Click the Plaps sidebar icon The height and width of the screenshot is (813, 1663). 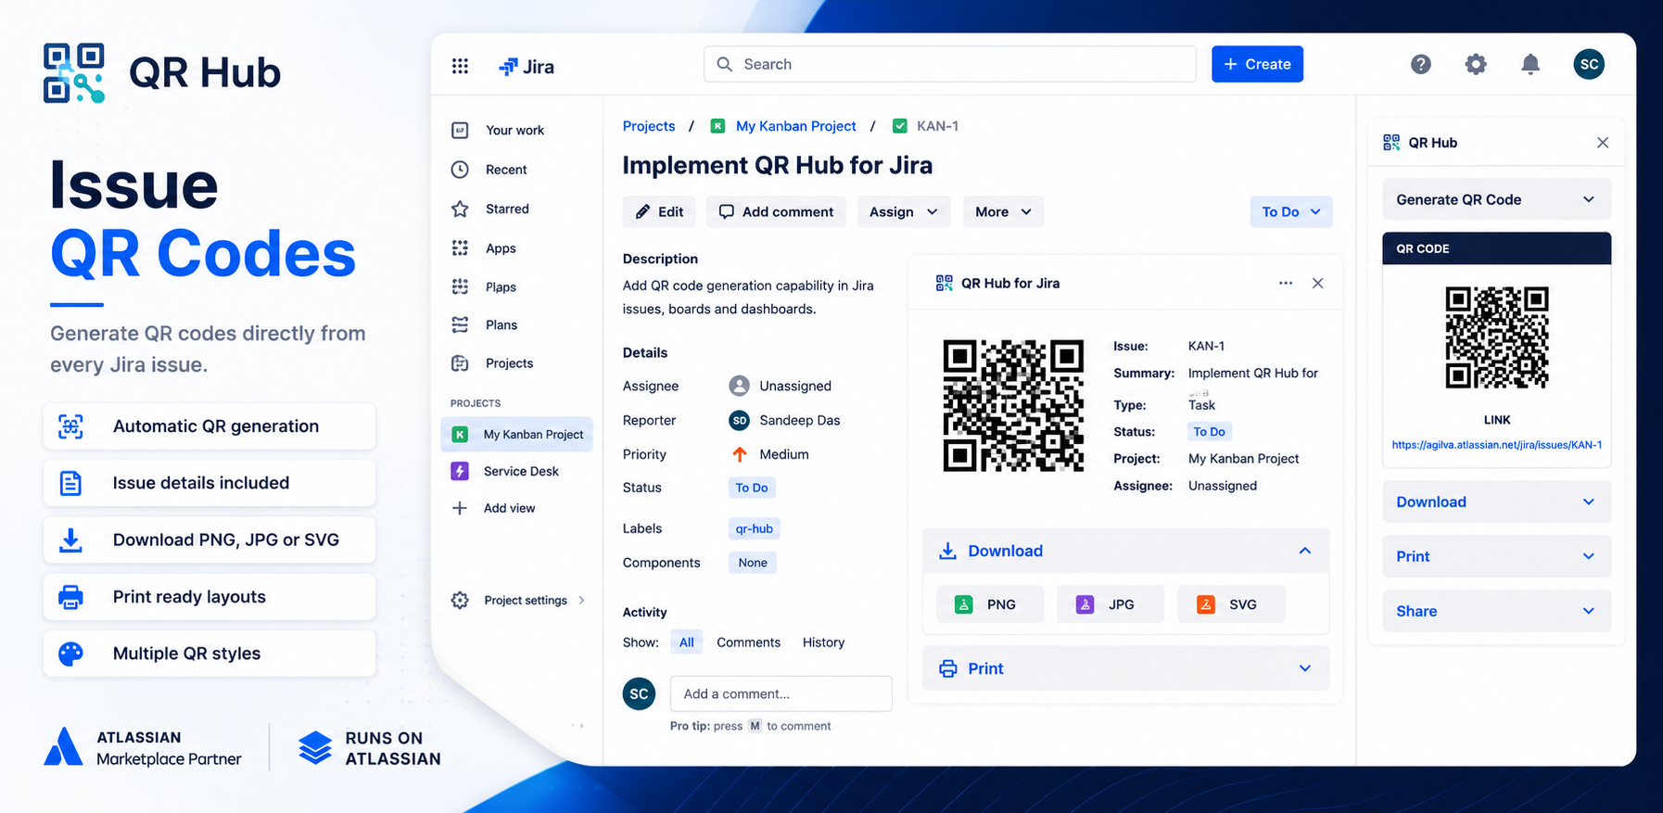click(x=460, y=286)
